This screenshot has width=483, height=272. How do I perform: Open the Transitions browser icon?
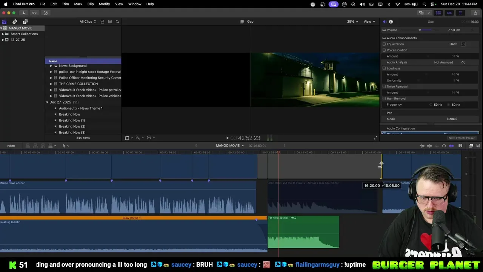point(478,146)
